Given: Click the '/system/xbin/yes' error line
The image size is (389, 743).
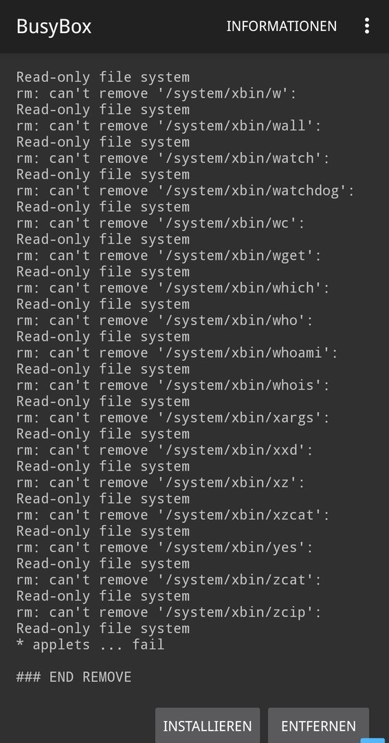Looking at the screenshot, I should pos(165,548).
